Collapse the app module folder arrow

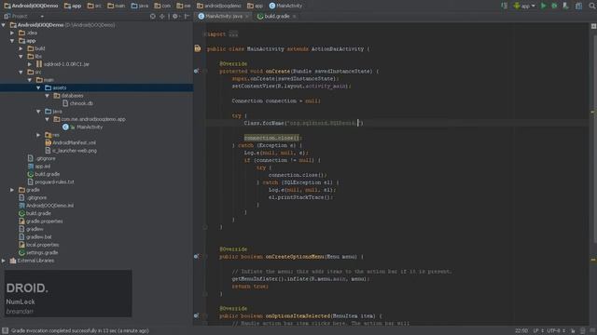pos(12,41)
